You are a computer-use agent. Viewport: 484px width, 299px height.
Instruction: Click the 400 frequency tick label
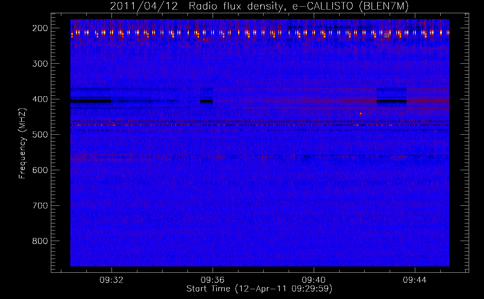pos(40,99)
